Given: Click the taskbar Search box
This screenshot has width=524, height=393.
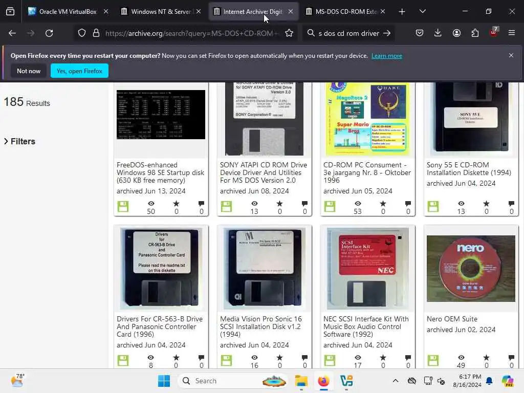Looking at the screenshot, I should [233, 381].
